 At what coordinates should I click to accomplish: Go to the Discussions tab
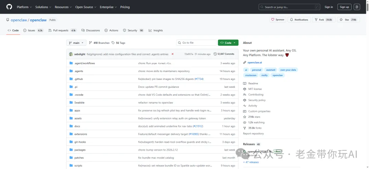(91, 30)
